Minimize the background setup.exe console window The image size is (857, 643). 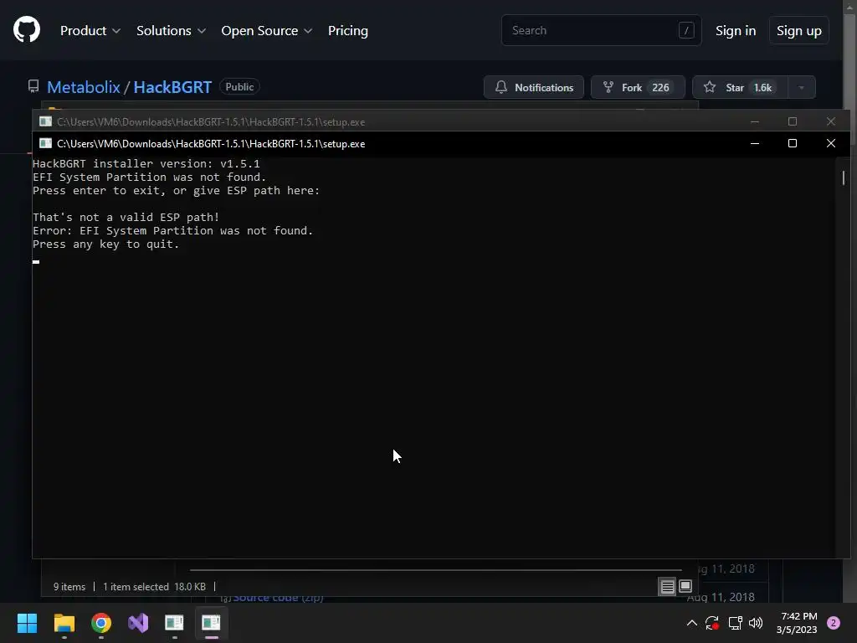754,121
